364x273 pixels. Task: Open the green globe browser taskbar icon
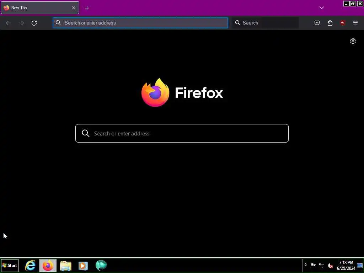click(x=101, y=266)
